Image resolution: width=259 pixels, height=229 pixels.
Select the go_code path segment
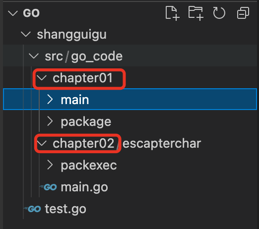[x=97, y=57]
